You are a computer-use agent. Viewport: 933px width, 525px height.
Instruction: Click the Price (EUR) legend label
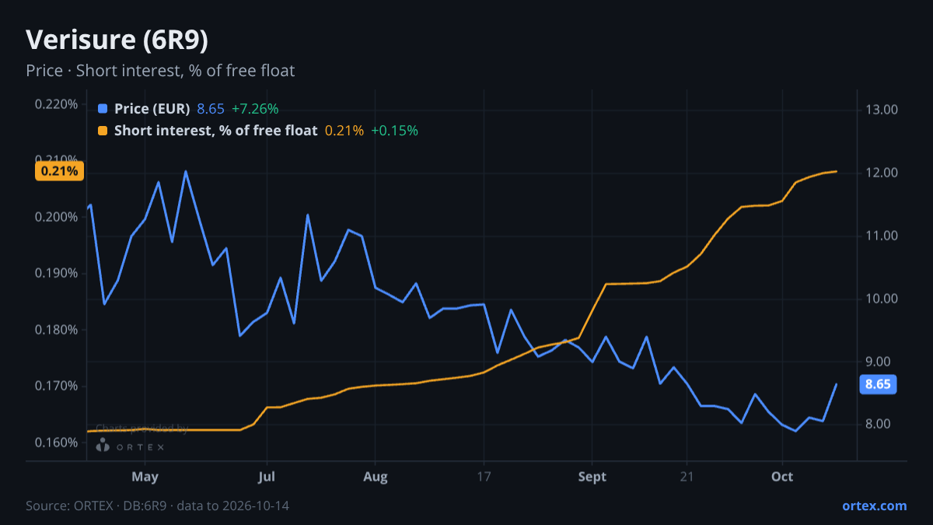point(152,109)
